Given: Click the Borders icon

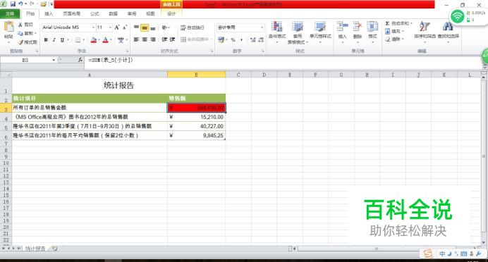Looking at the screenshot, I should [x=78, y=39].
